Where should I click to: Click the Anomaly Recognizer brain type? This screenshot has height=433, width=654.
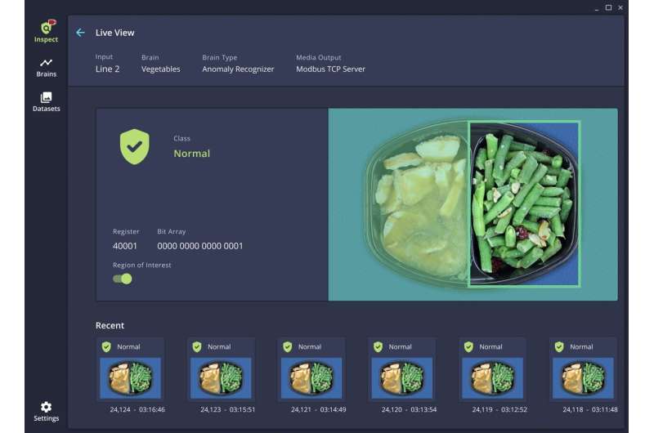tap(238, 69)
